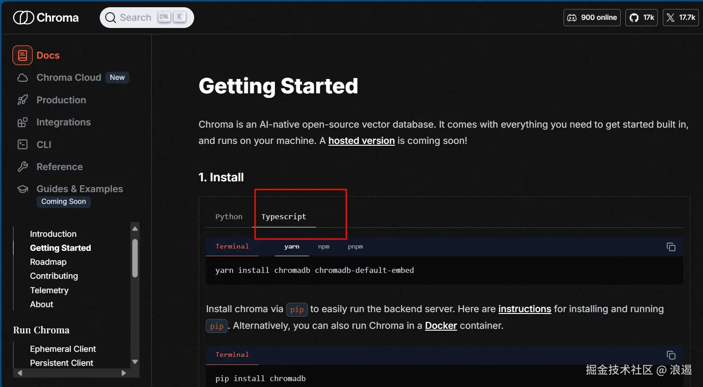Click the Run Chroma sidebar heading
Screen dimensions: 703x387
tap(41, 330)
